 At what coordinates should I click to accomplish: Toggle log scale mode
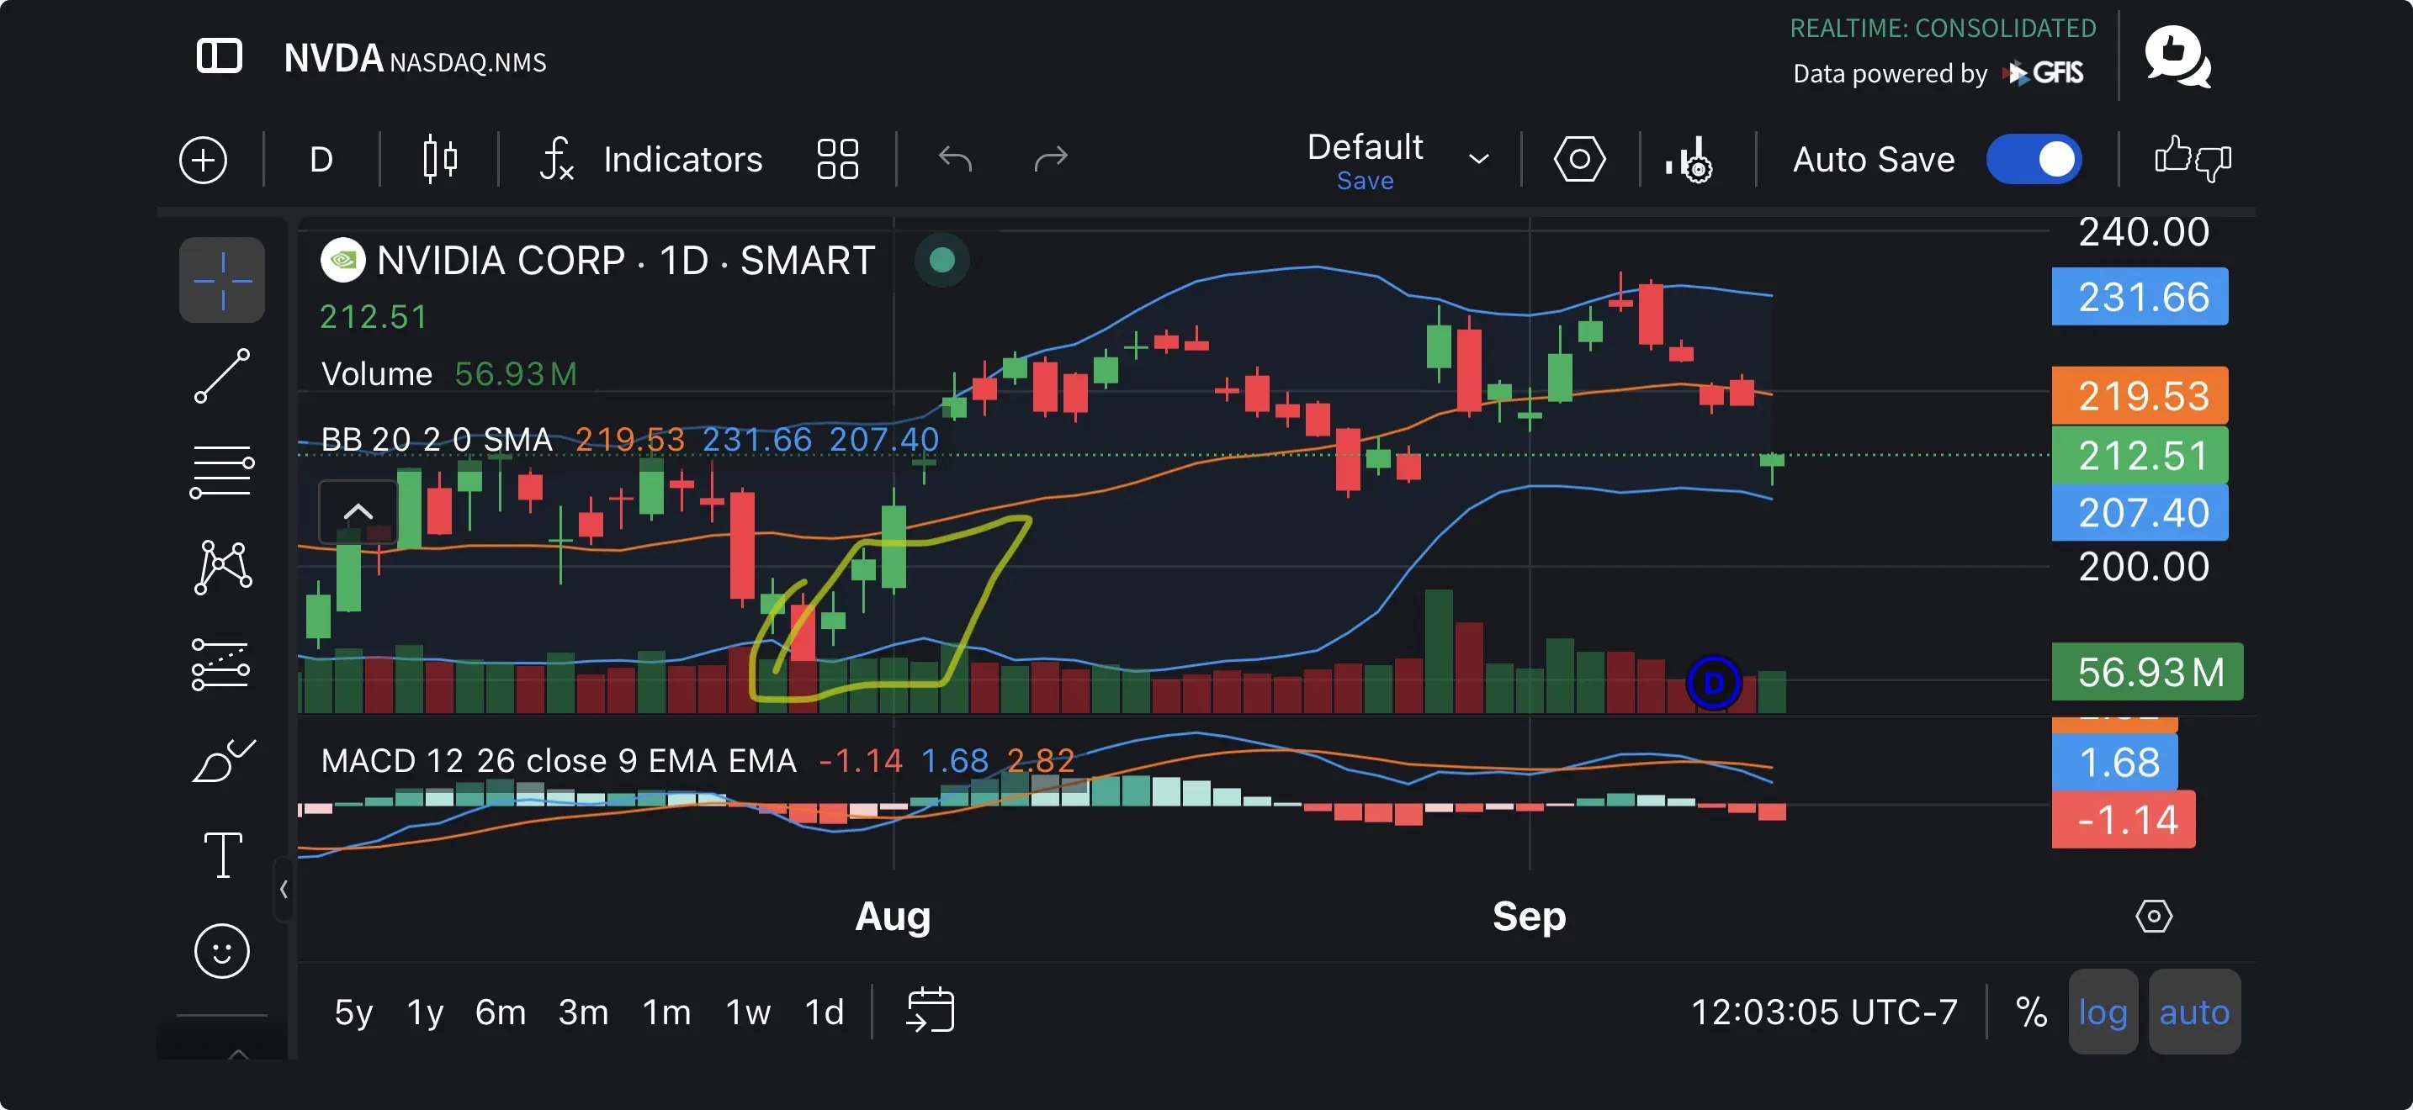click(2102, 1012)
